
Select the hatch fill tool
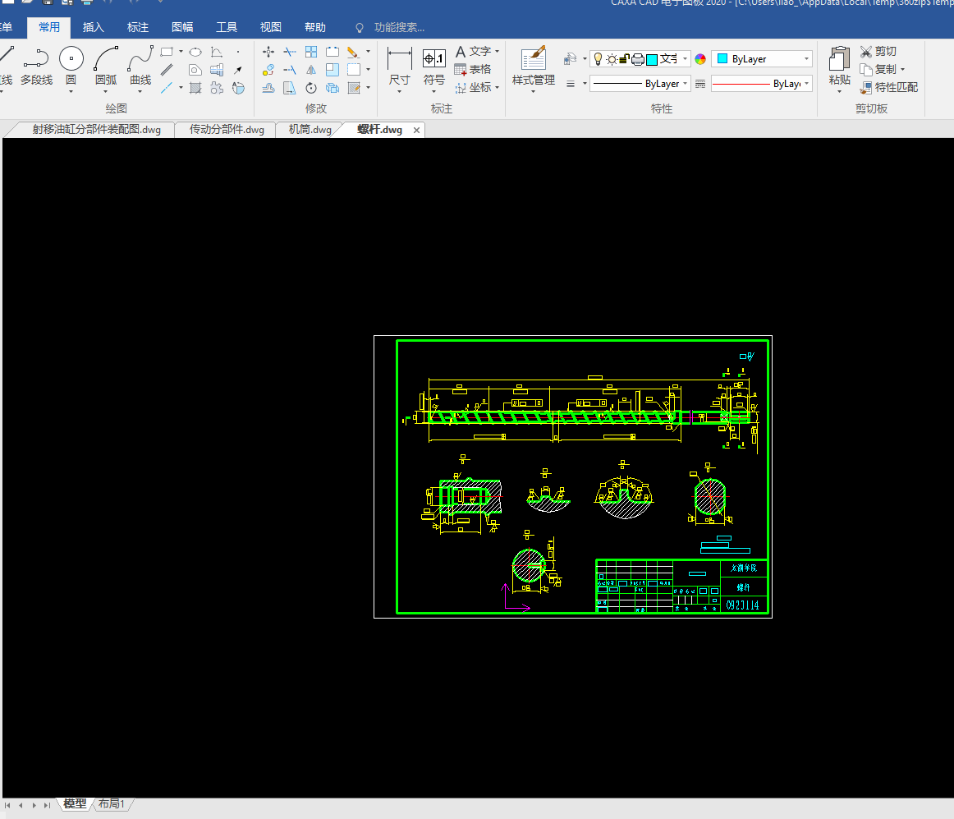click(195, 88)
